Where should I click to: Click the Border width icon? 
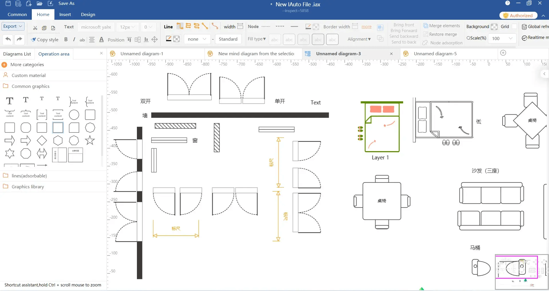point(355,26)
